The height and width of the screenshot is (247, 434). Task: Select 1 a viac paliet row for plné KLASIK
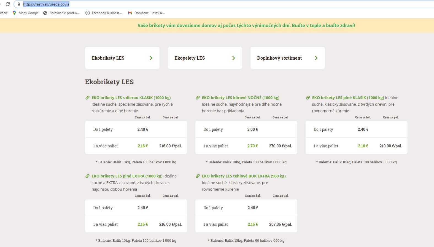[x=356, y=146]
